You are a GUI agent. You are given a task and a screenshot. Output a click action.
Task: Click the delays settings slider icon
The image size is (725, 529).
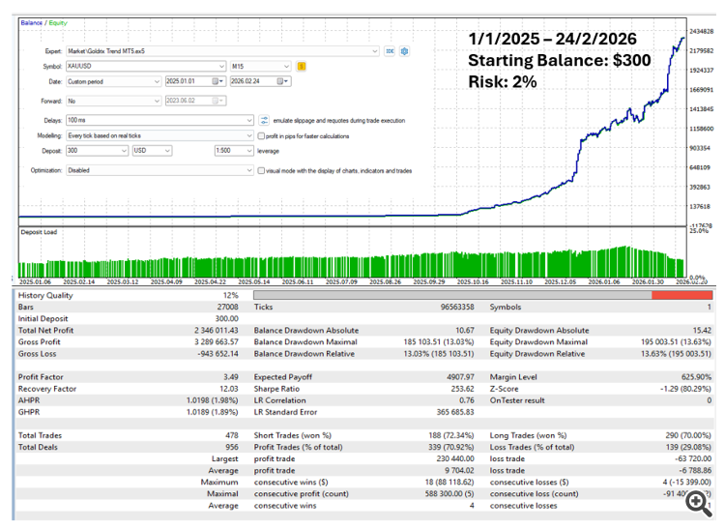265,121
